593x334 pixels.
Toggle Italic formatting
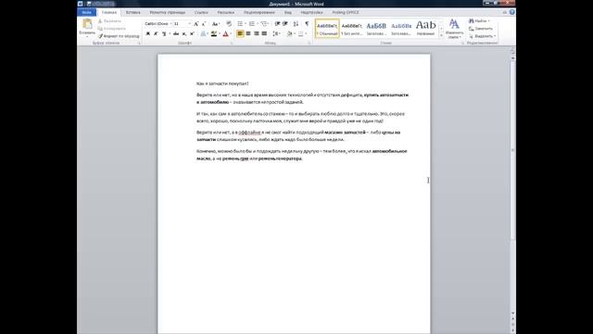point(156,33)
